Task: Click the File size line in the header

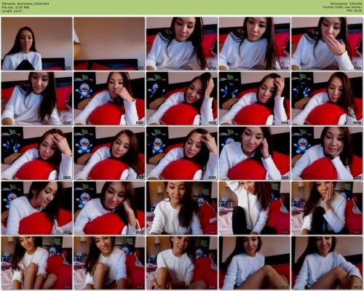Action: (x=15, y=7)
